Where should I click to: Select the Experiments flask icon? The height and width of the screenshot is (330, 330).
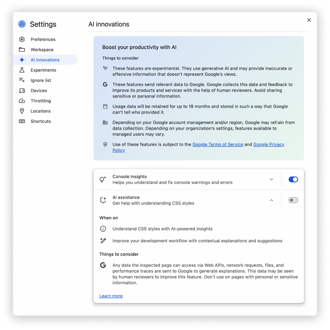pos(22,70)
